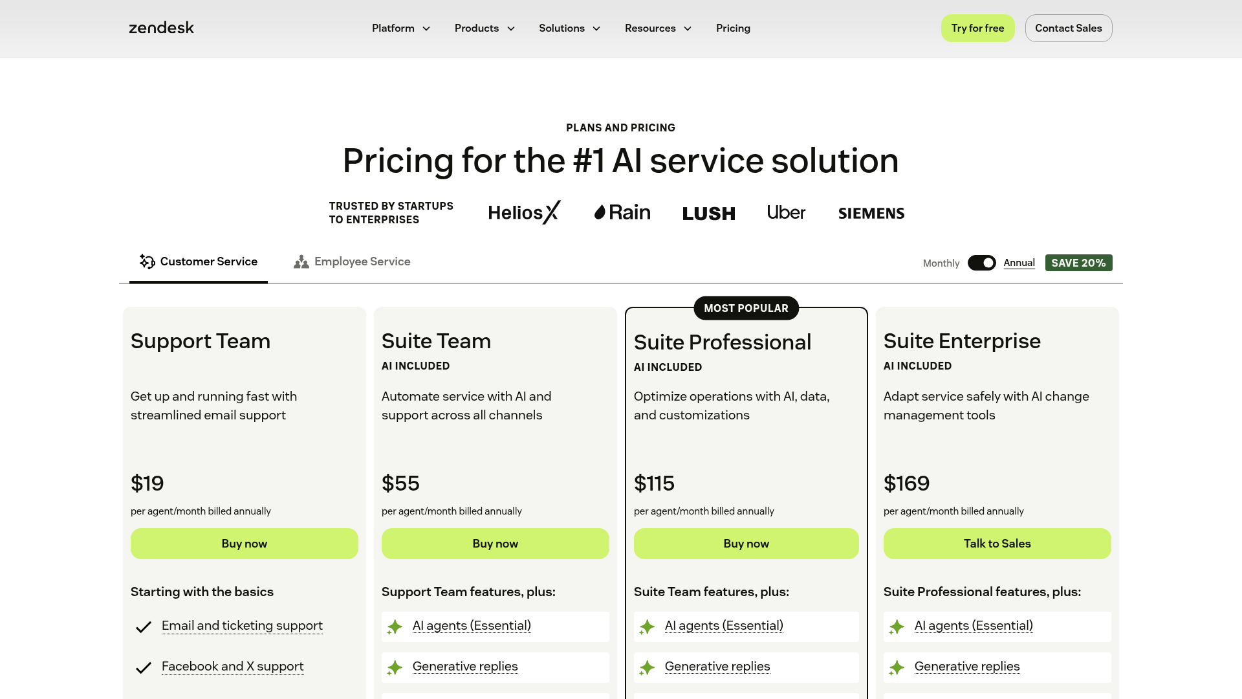The height and width of the screenshot is (699, 1242).
Task: Click 'Support Team features, plus:' heading
Action: [468, 592]
